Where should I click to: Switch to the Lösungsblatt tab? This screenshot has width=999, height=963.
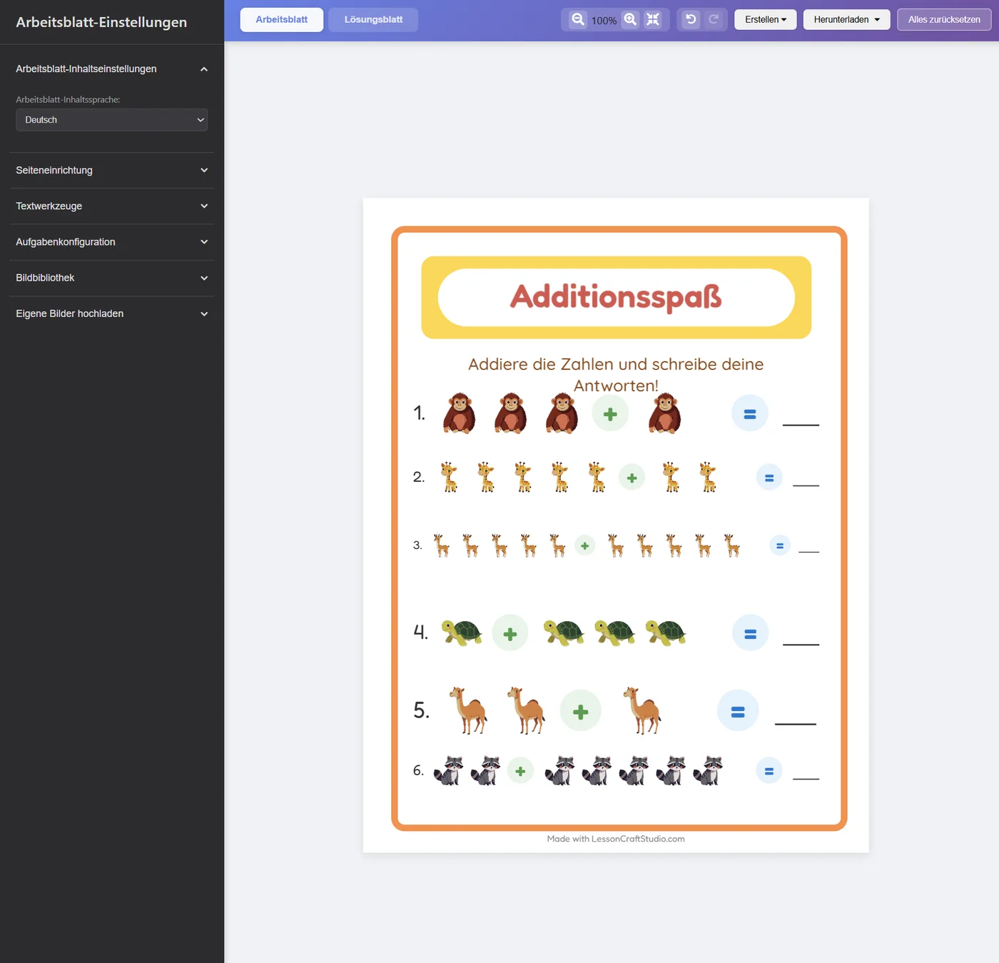(x=373, y=19)
